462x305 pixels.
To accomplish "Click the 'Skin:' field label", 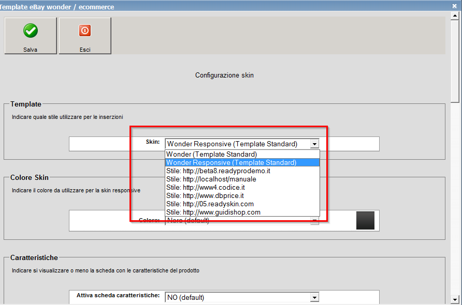I will click(x=153, y=142).
